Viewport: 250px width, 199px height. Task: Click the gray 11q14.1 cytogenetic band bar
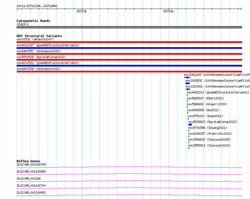tap(129, 27)
